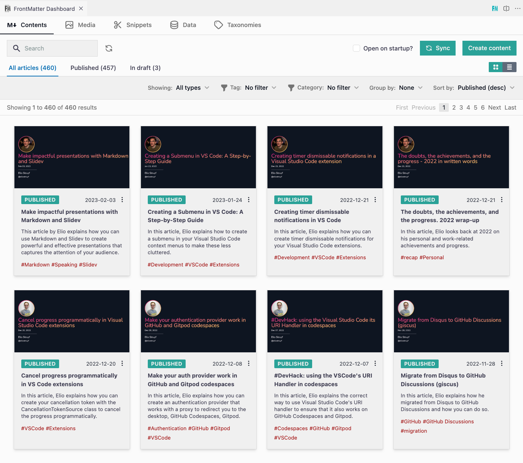Open actions menu for Creating a Submenu article
Viewport: 523px width, 463px height.
pyautogui.click(x=249, y=200)
